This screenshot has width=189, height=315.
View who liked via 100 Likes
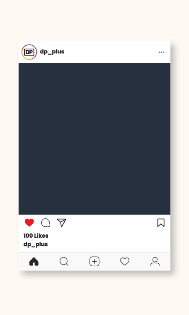click(36, 236)
